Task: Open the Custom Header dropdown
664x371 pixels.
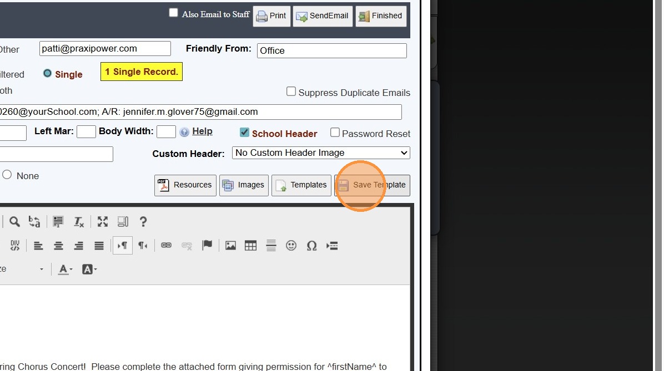Action: 321,153
